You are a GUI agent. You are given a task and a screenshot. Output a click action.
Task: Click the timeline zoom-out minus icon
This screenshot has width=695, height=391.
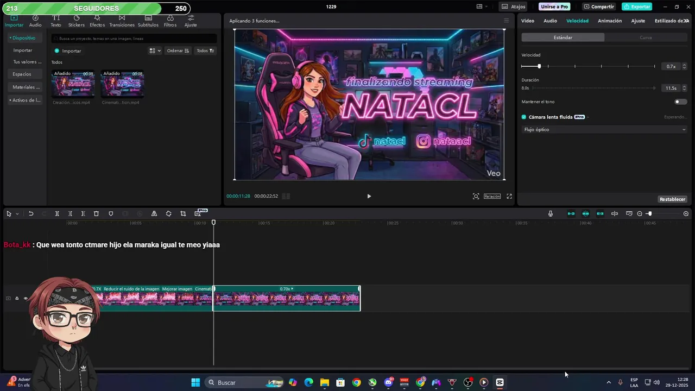pyautogui.click(x=640, y=214)
